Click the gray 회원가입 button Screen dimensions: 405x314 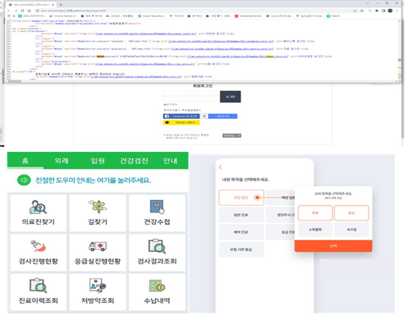232,136
